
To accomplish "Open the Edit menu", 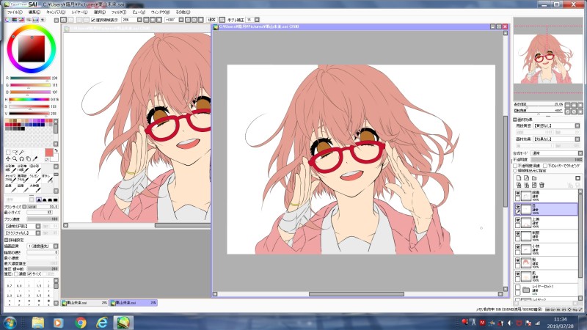I will 34,12.
